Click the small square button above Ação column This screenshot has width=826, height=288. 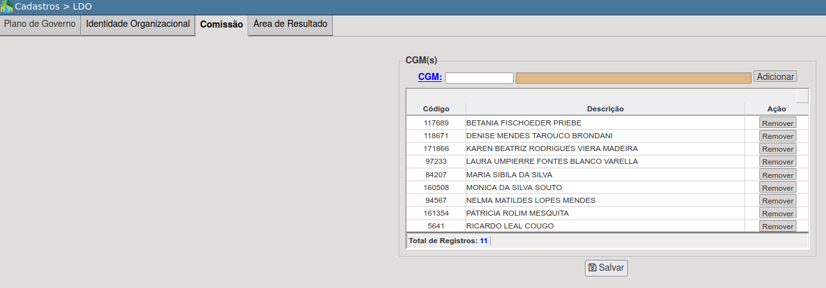tap(802, 96)
